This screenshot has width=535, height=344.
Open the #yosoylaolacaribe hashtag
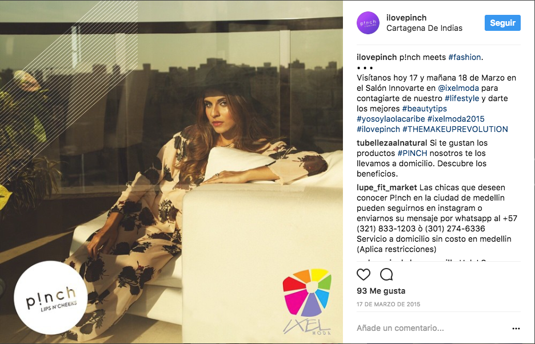pos(390,119)
